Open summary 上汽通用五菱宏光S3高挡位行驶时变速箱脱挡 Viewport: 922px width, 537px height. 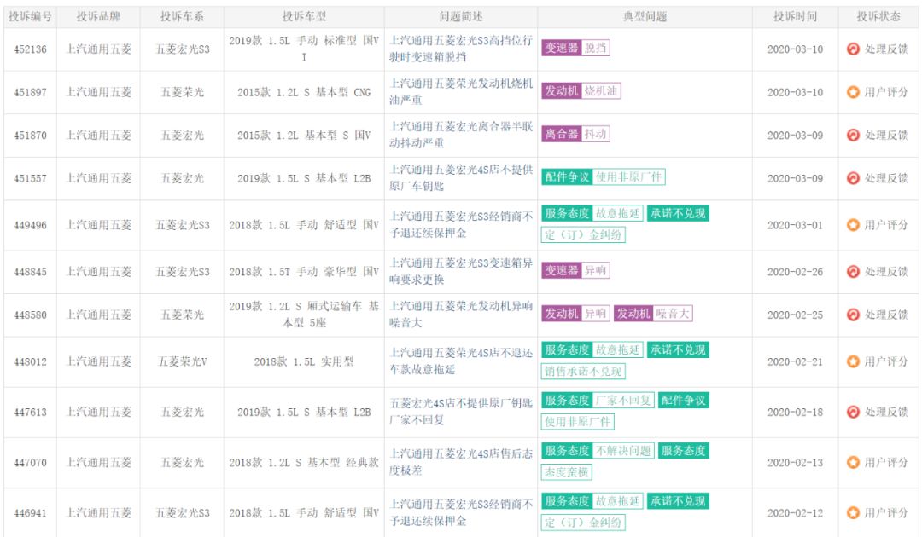point(461,49)
